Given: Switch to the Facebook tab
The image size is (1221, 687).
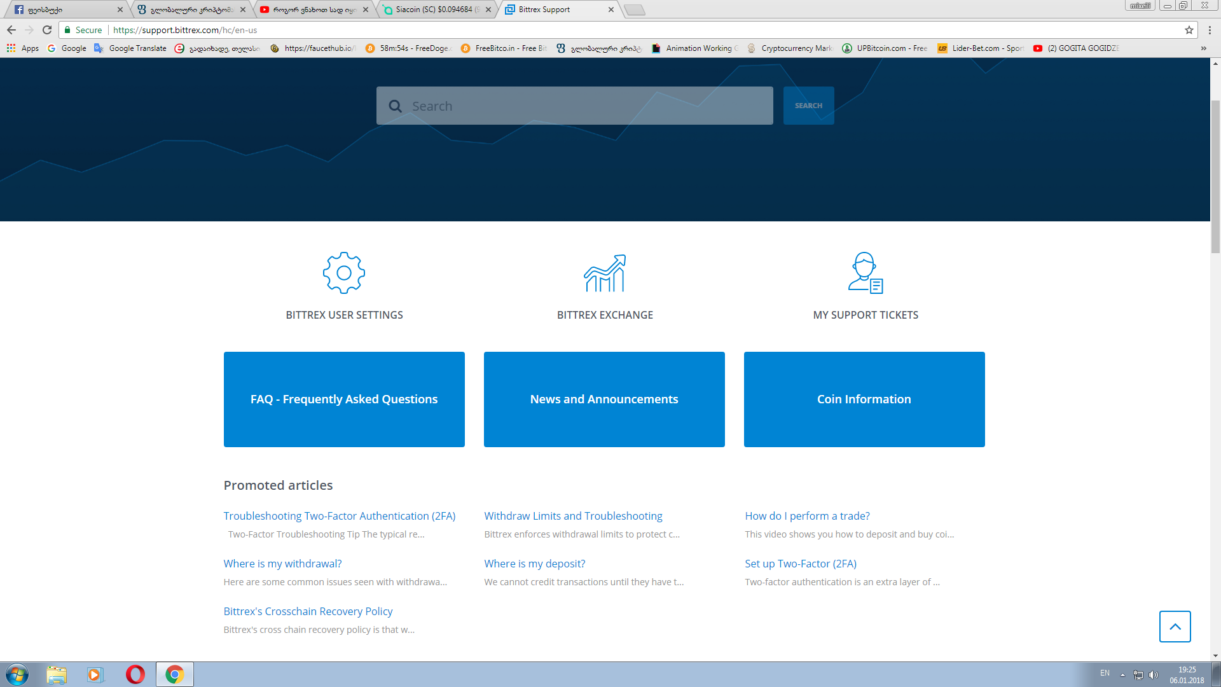Looking at the screenshot, I should [x=64, y=10].
